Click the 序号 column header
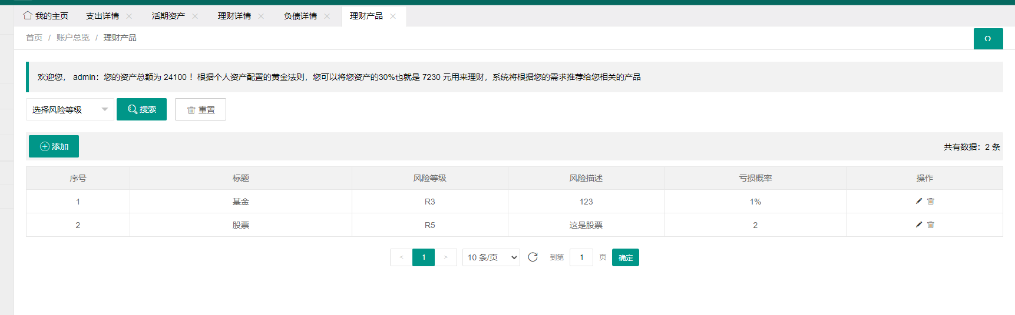 pyautogui.click(x=78, y=178)
